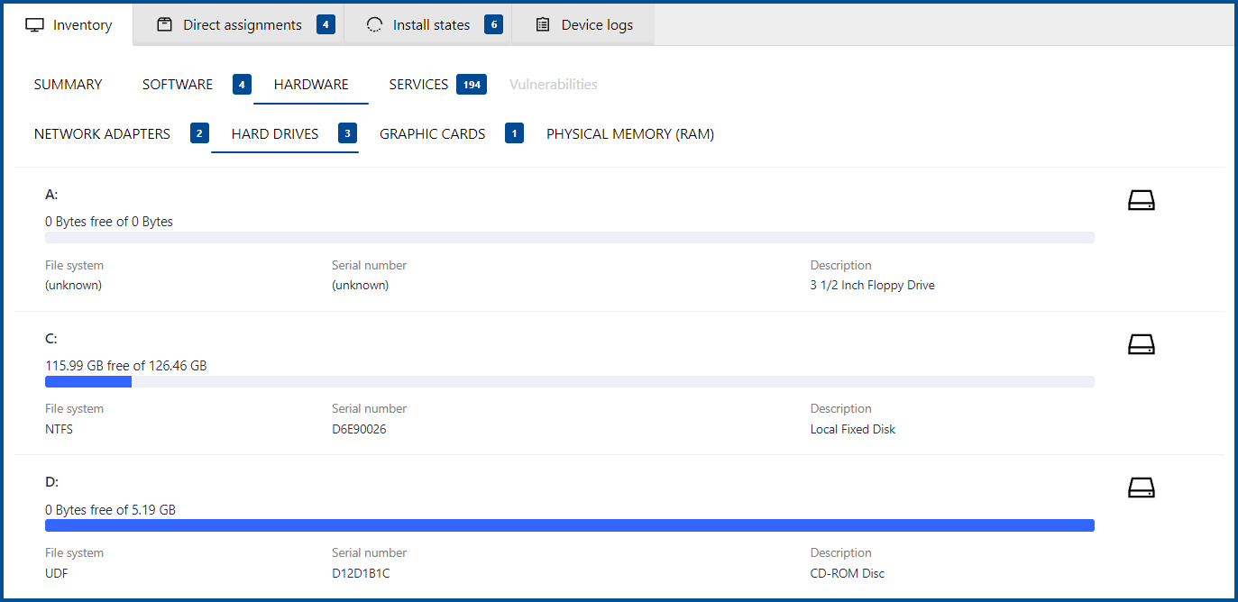Click the C: drive usage bar
Screen dimensions: 1238x602
click(x=569, y=382)
